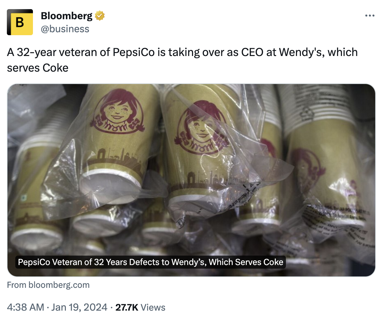This screenshot has width=384, height=323.
Task: Follow the "From bloomberg.com" source link
Action: pyautogui.click(x=48, y=285)
